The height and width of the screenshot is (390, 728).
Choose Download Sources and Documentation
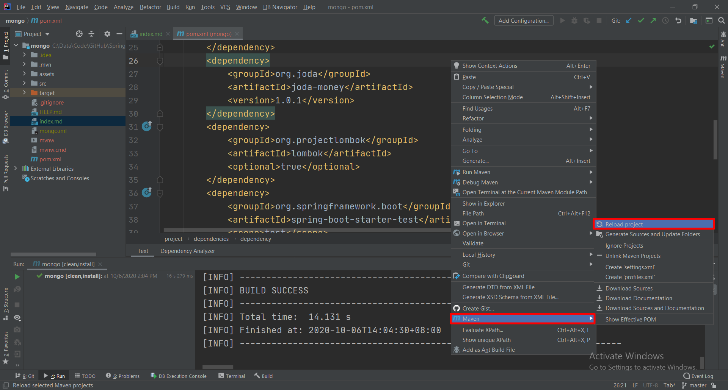pos(654,308)
